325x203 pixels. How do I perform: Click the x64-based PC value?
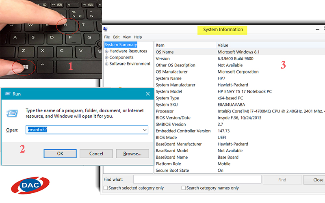tap(230, 98)
